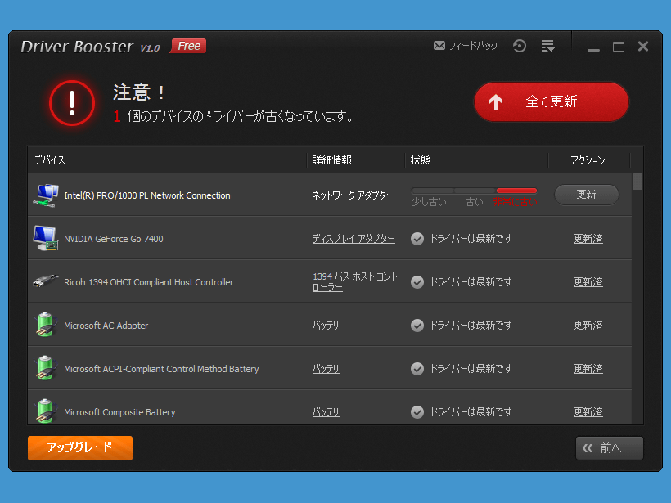Click the 状態 column header
Viewport: 671px width, 503px height.
click(x=421, y=160)
